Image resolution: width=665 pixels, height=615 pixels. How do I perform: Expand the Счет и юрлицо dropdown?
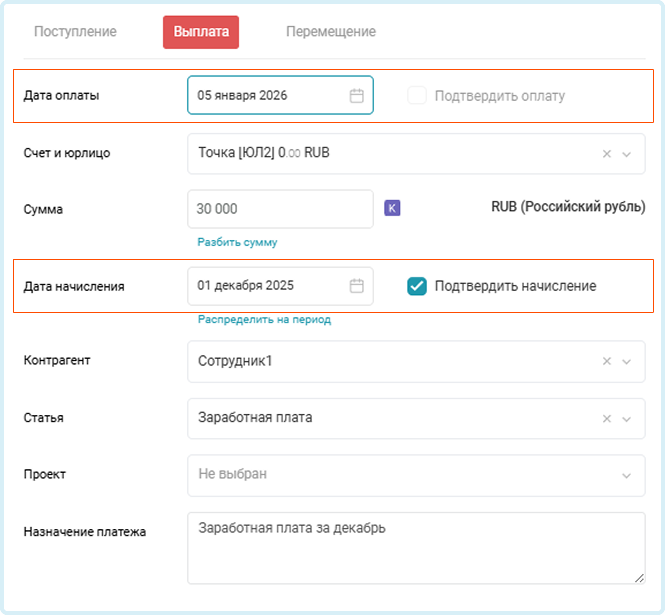[x=626, y=154]
